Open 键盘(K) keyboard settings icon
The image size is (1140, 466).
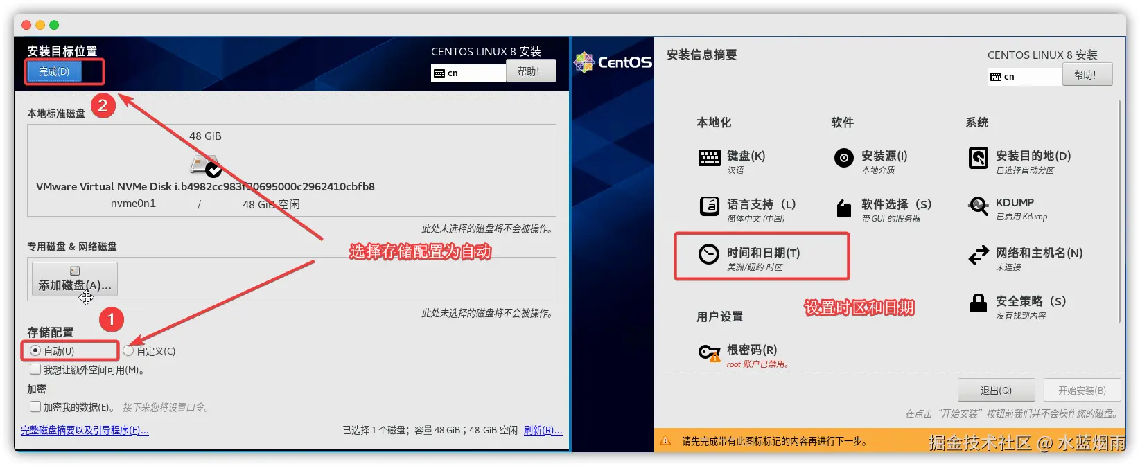[709, 158]
